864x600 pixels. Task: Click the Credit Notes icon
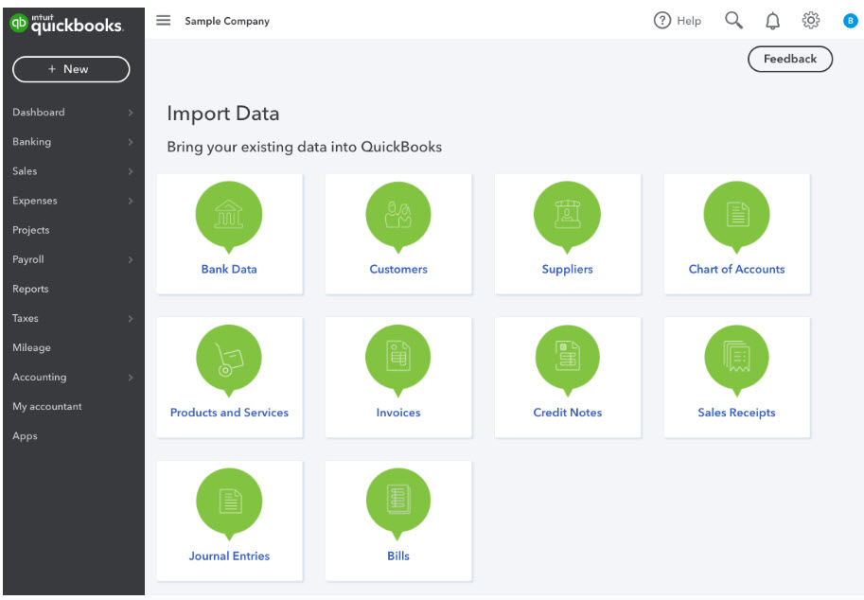(567, 358)
